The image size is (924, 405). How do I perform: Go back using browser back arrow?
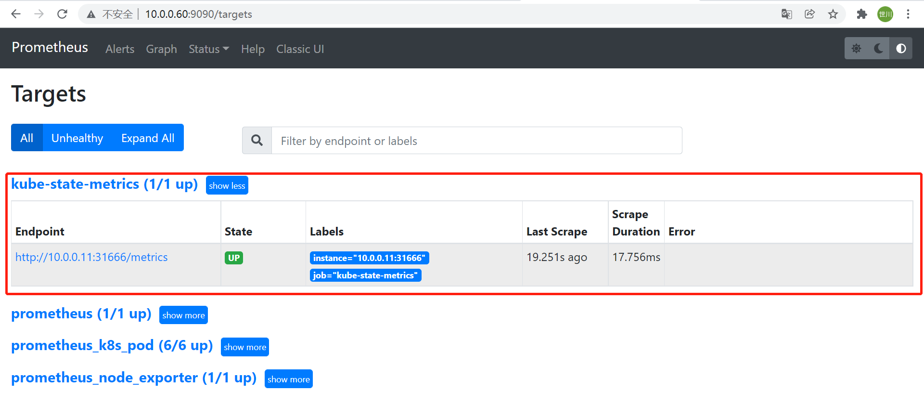coord(16,14)
